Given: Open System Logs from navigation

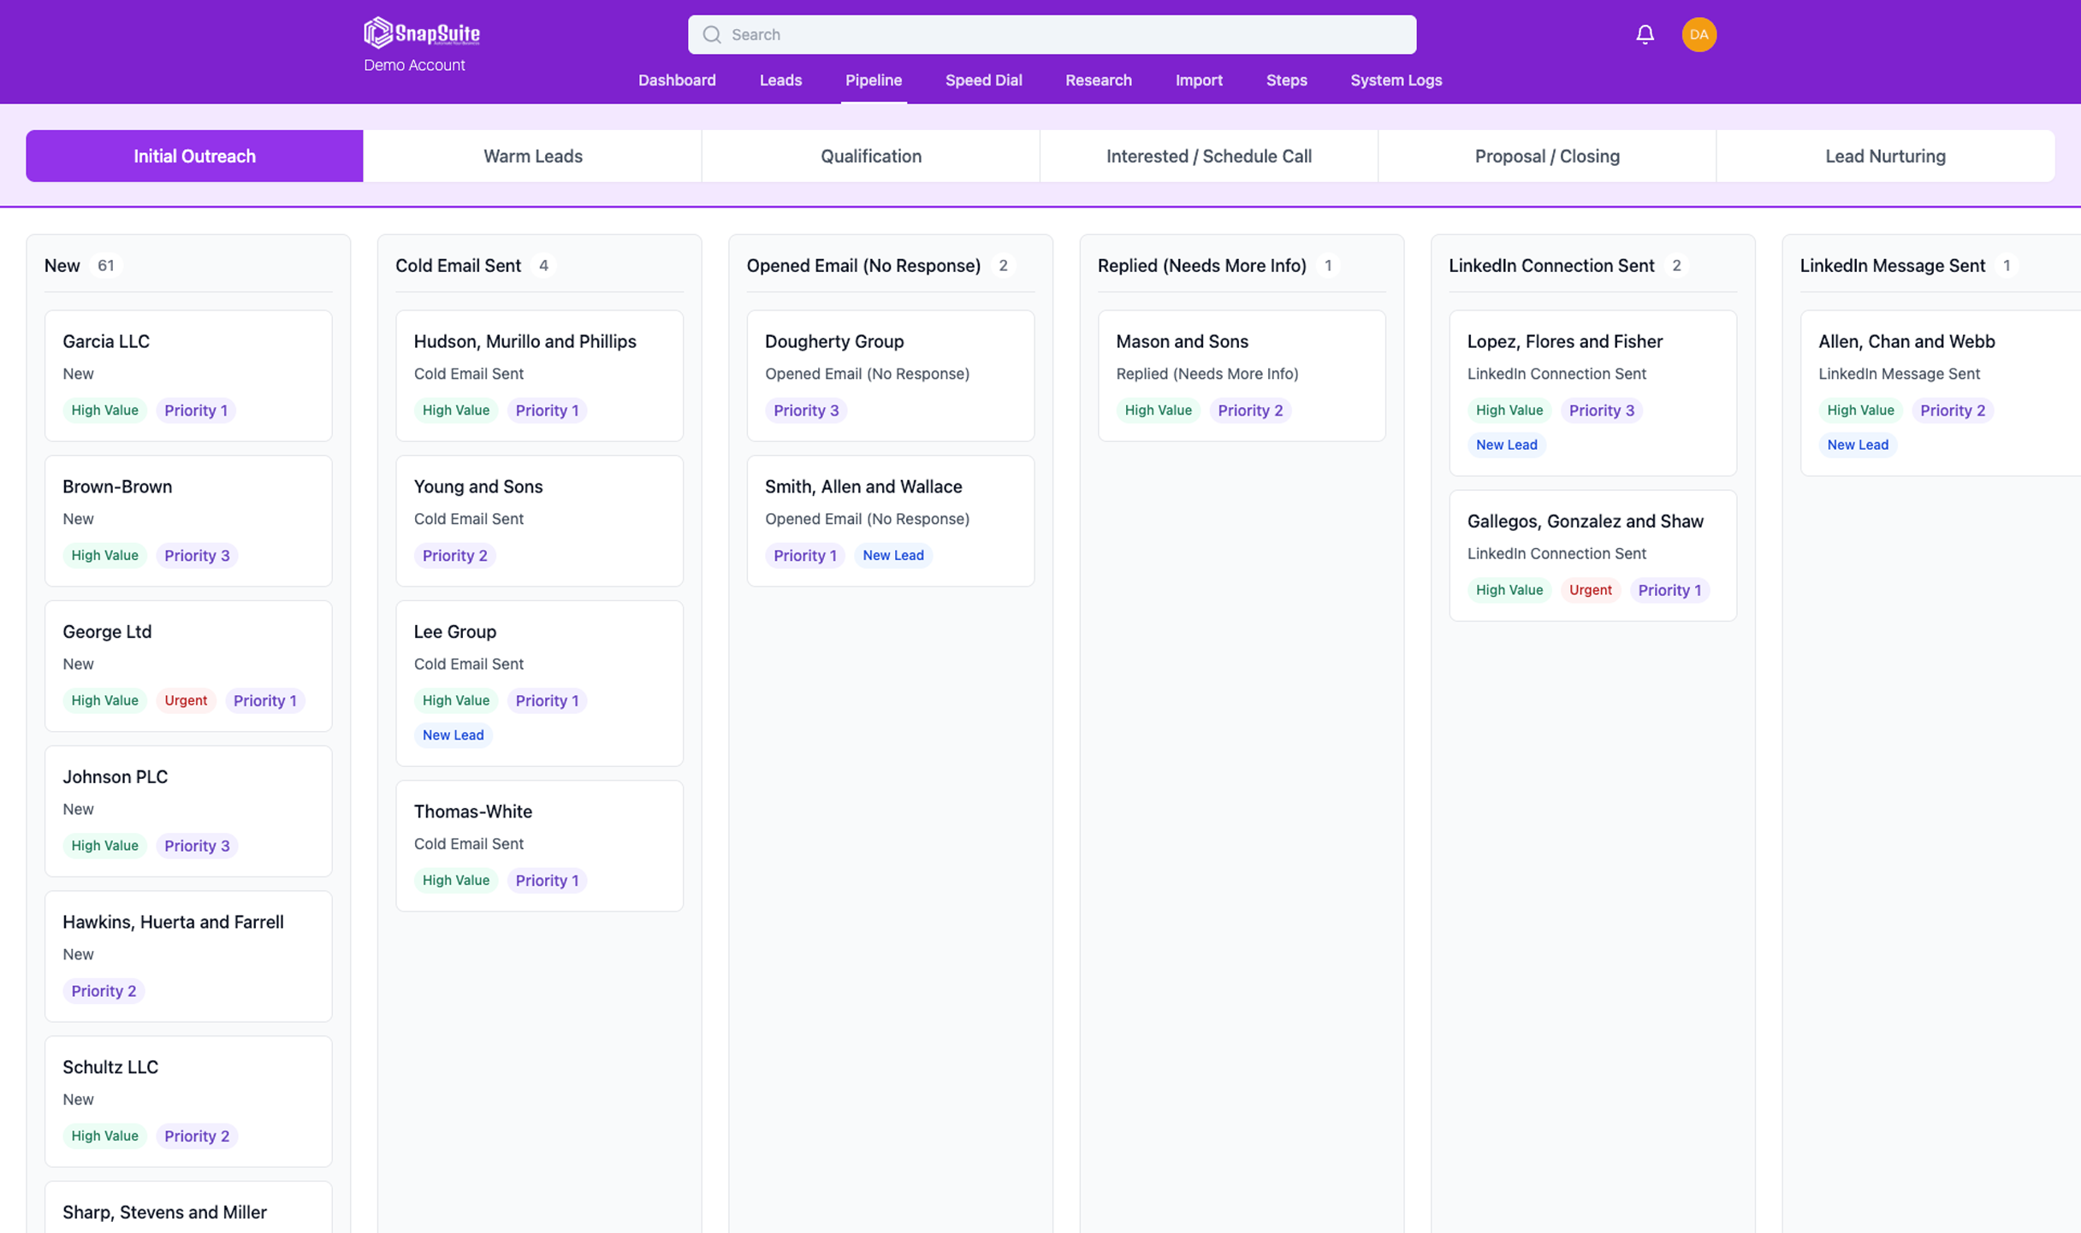Looking at the screenshot, I should coord(1395,80).
